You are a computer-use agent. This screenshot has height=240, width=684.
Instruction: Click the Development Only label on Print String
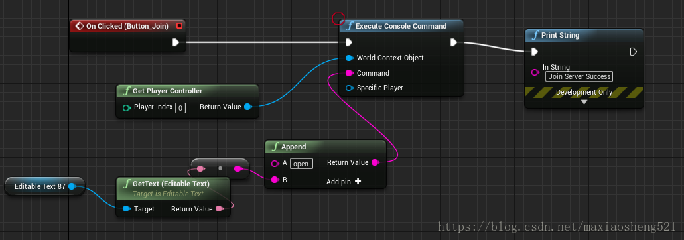pos(584,92)
